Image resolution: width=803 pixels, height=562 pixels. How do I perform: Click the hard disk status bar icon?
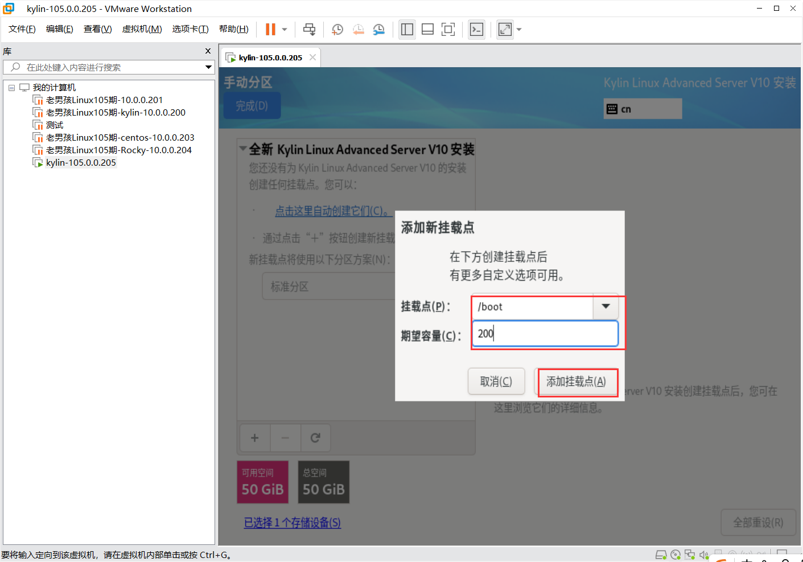(661, 555)
